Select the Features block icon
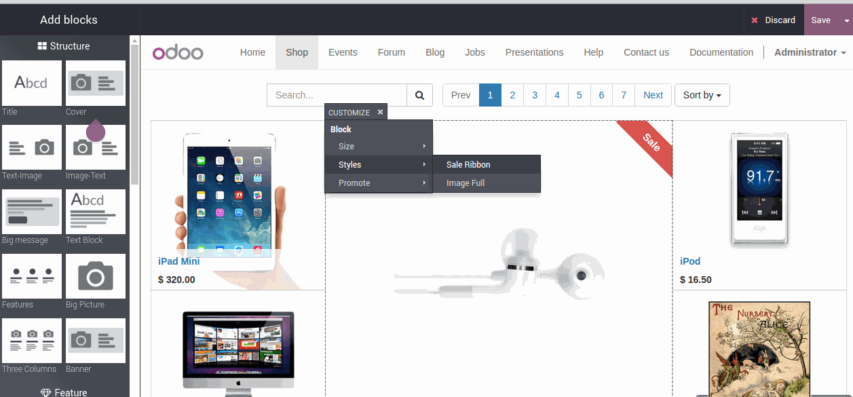 point(32,276)
